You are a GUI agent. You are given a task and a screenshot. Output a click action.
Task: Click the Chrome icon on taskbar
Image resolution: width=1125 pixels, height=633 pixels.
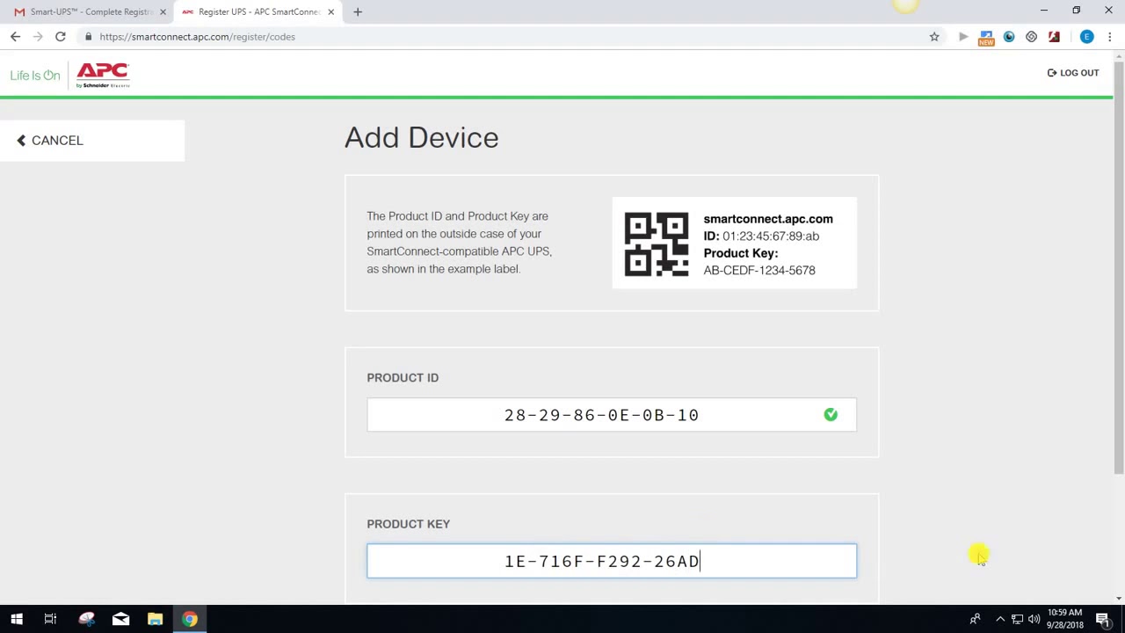coord(190,619)
